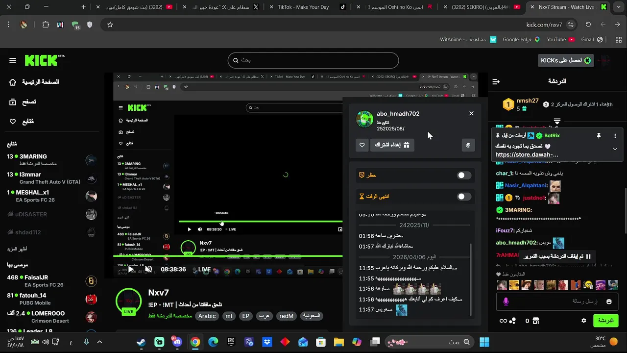Viewport: 627px width, 353px height.
Task: Open the Kick hamburger menu
Action: tap(13, 61)
